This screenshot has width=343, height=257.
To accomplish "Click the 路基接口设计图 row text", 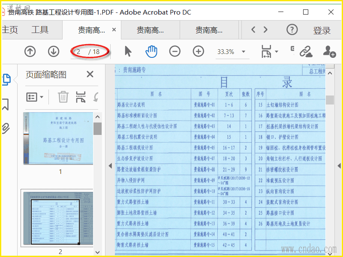I will (280, 213).
